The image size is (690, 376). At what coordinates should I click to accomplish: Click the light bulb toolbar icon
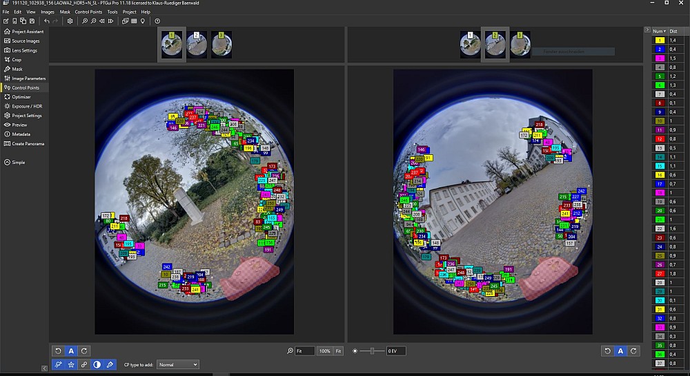pos(143,21)
